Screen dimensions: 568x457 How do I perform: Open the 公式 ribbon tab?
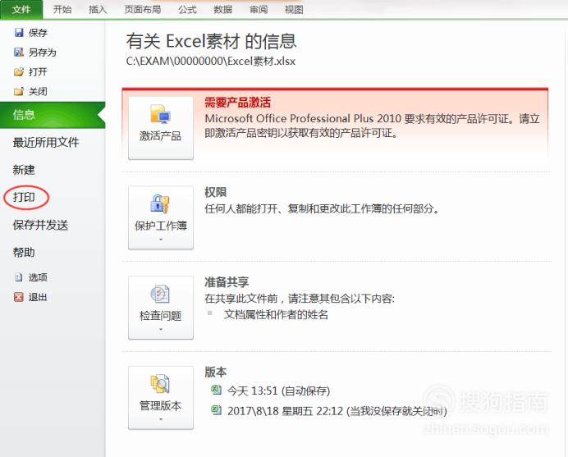187,9
